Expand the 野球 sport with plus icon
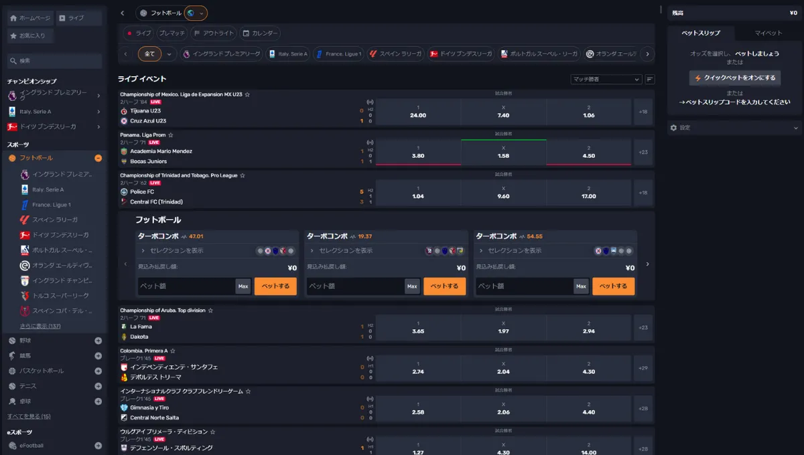This screenshot has height=455, width=804. point(98,341)
